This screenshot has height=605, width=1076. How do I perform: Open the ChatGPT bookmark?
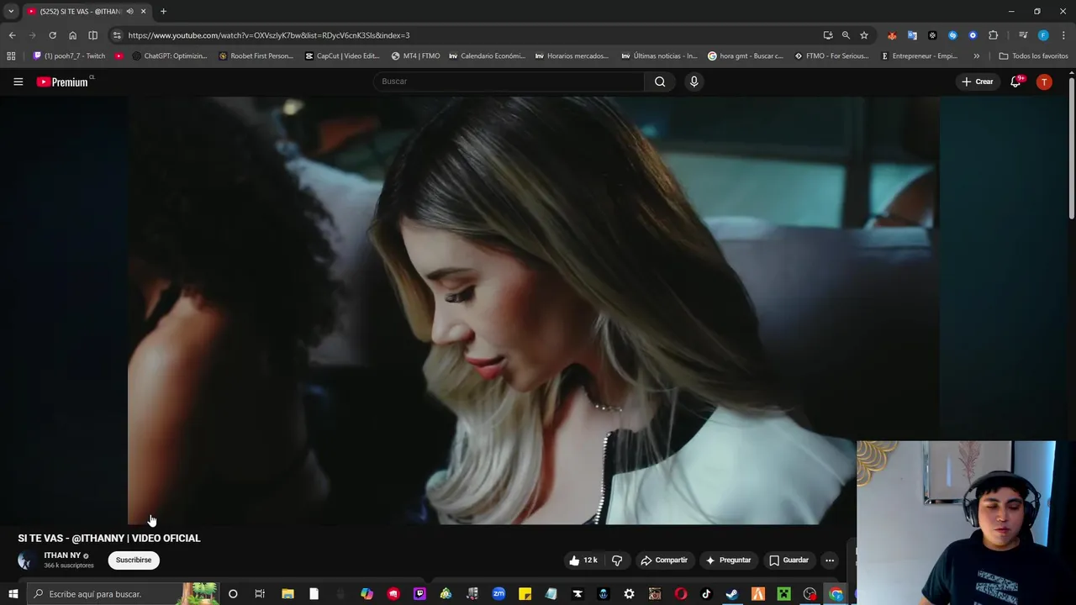169,56
